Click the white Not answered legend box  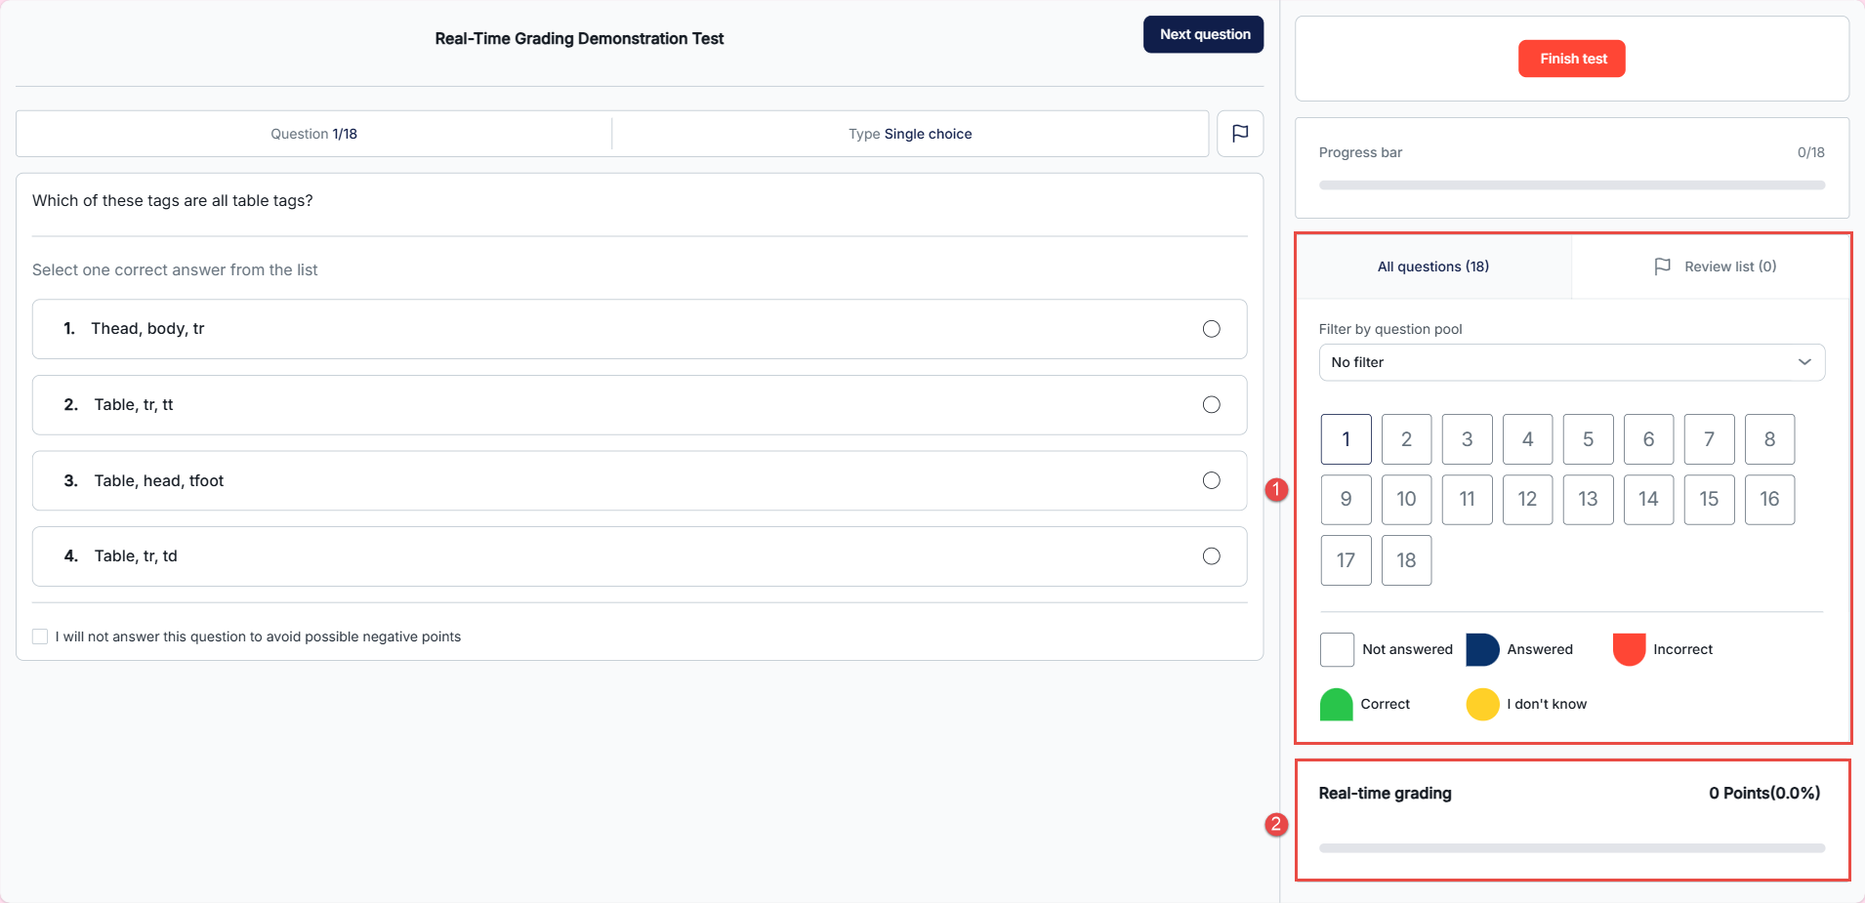point(1337,649)
